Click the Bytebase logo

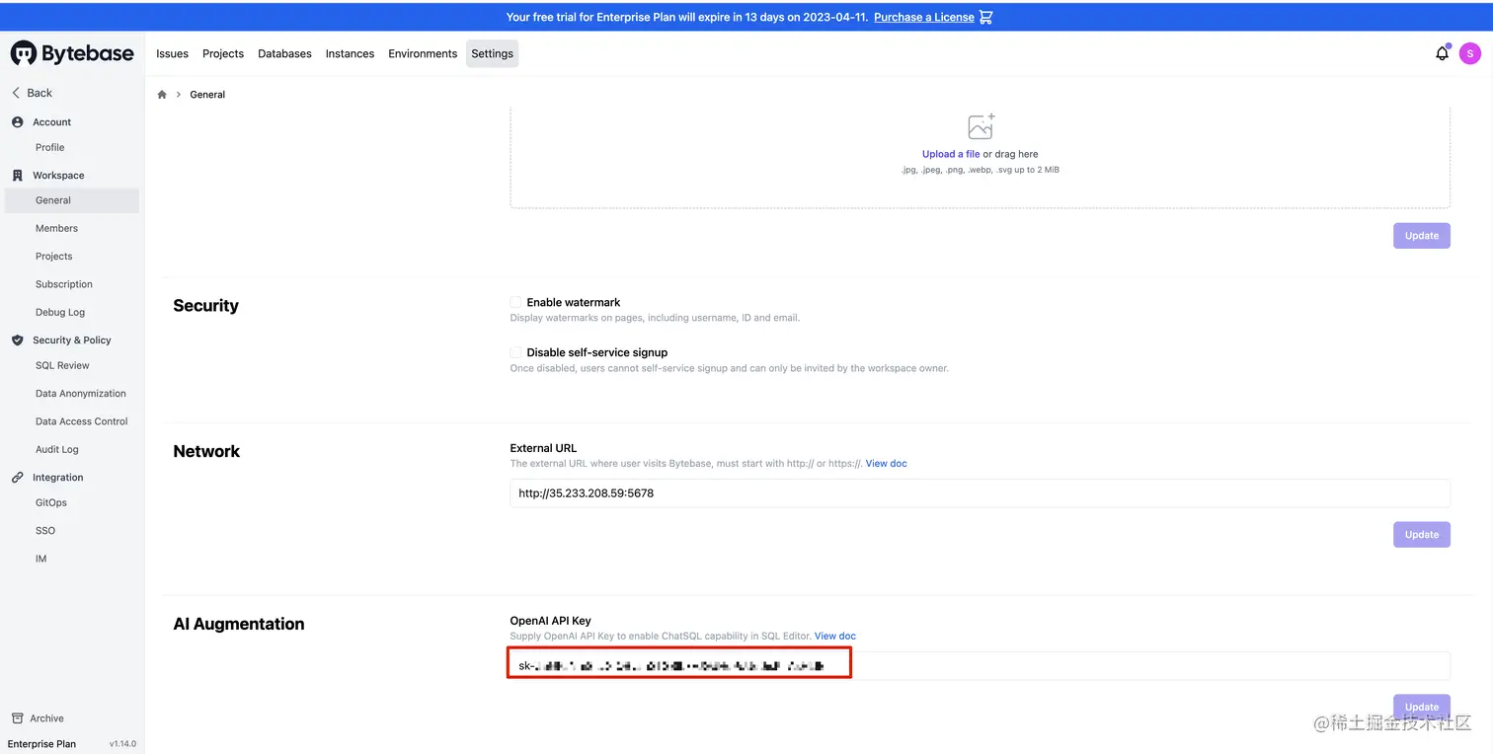click(x=72, y=53)
